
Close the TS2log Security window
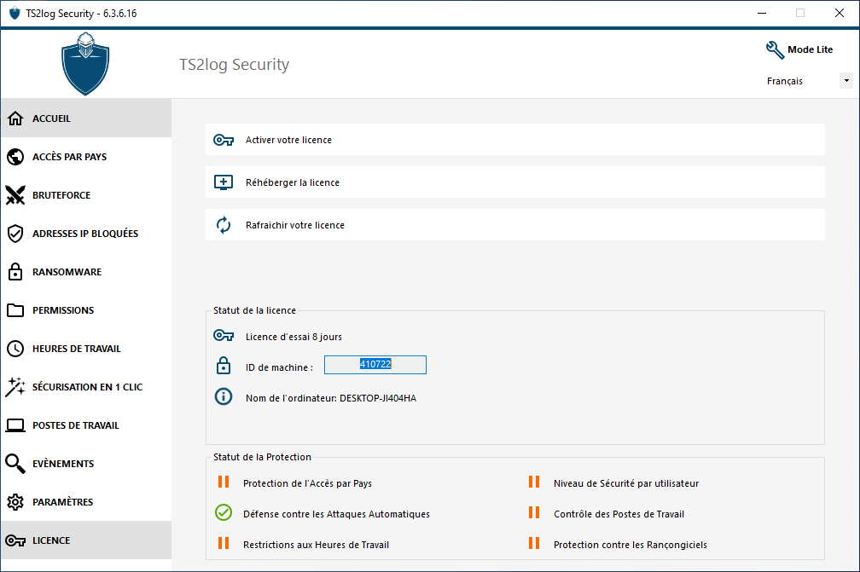click(840, 13)
